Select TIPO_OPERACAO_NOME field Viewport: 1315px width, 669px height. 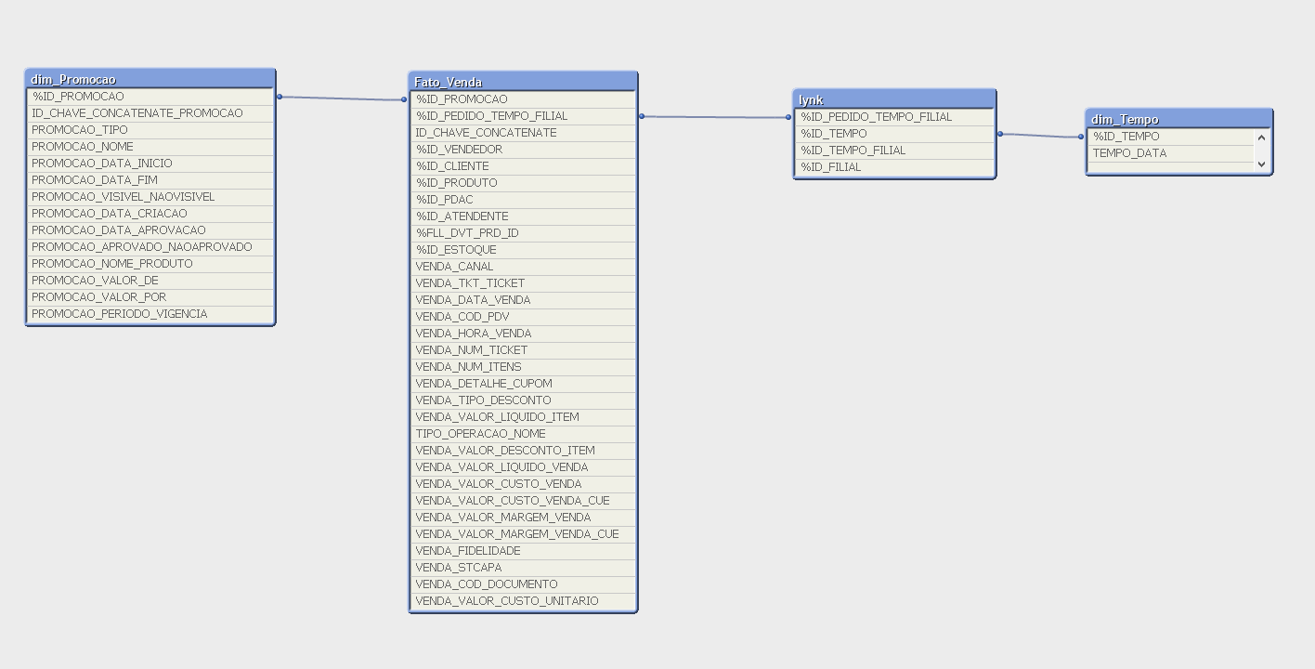coord(523,434)
